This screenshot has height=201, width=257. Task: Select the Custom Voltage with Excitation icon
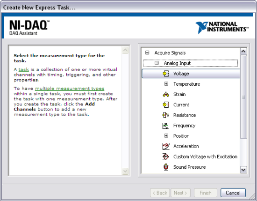coord(166,156)
